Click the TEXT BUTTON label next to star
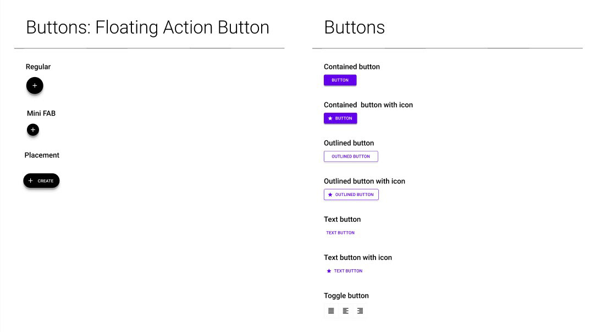The image size is (596, 332). click(x=348, y=271)
